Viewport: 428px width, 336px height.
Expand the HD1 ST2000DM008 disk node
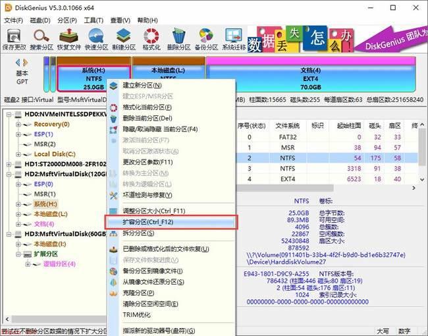(9, 165)
